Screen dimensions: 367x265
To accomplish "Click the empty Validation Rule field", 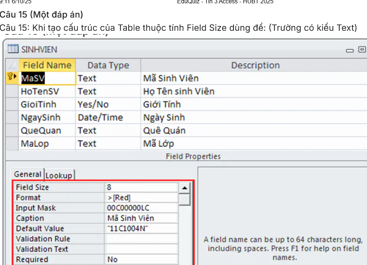I will coord(141,239).
